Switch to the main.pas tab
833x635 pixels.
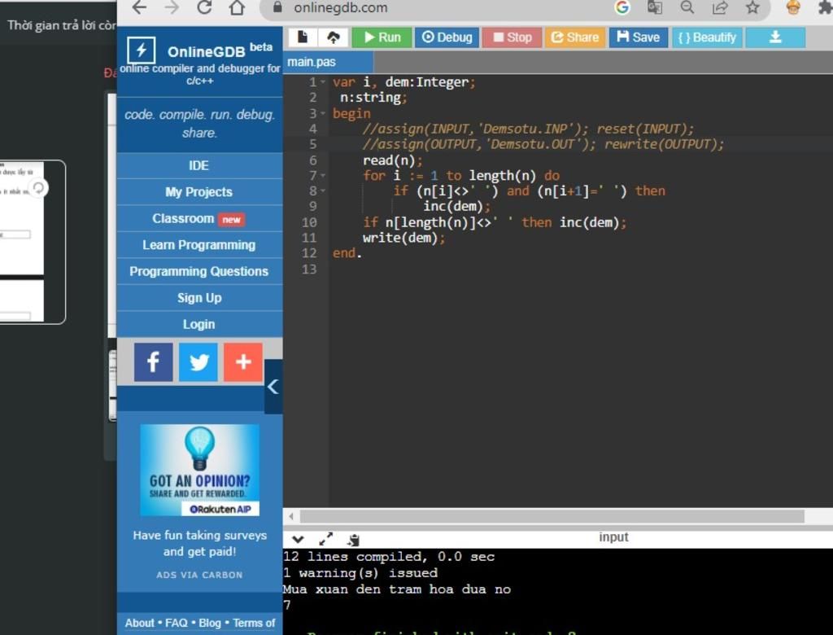(x=312, y=62)
